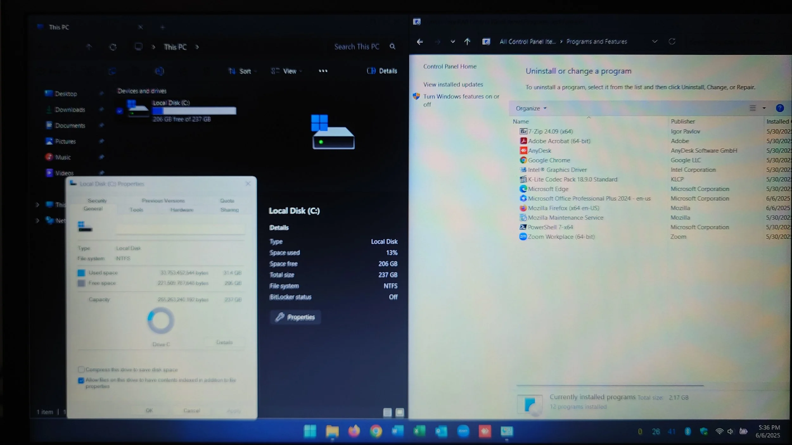The width and height of the screenshot is (792, 445).
Task: Select Microsoft Edge in the programs list
Action: [548, 189]
